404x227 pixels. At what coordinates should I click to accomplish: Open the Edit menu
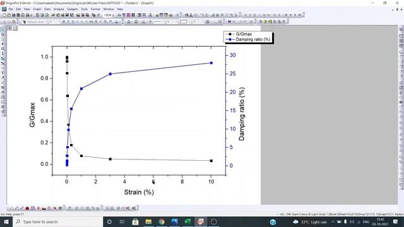coord(18,9)
